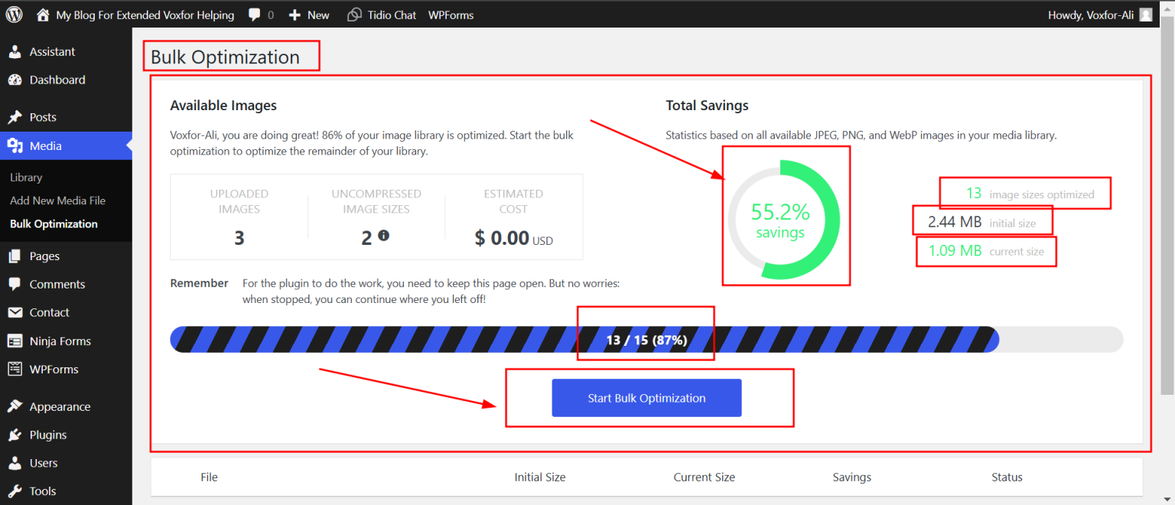The image size is (1175, 505).
Task: Click the Howdy Voxfor-Ali profile avatar
Action: click(1144, 14)
